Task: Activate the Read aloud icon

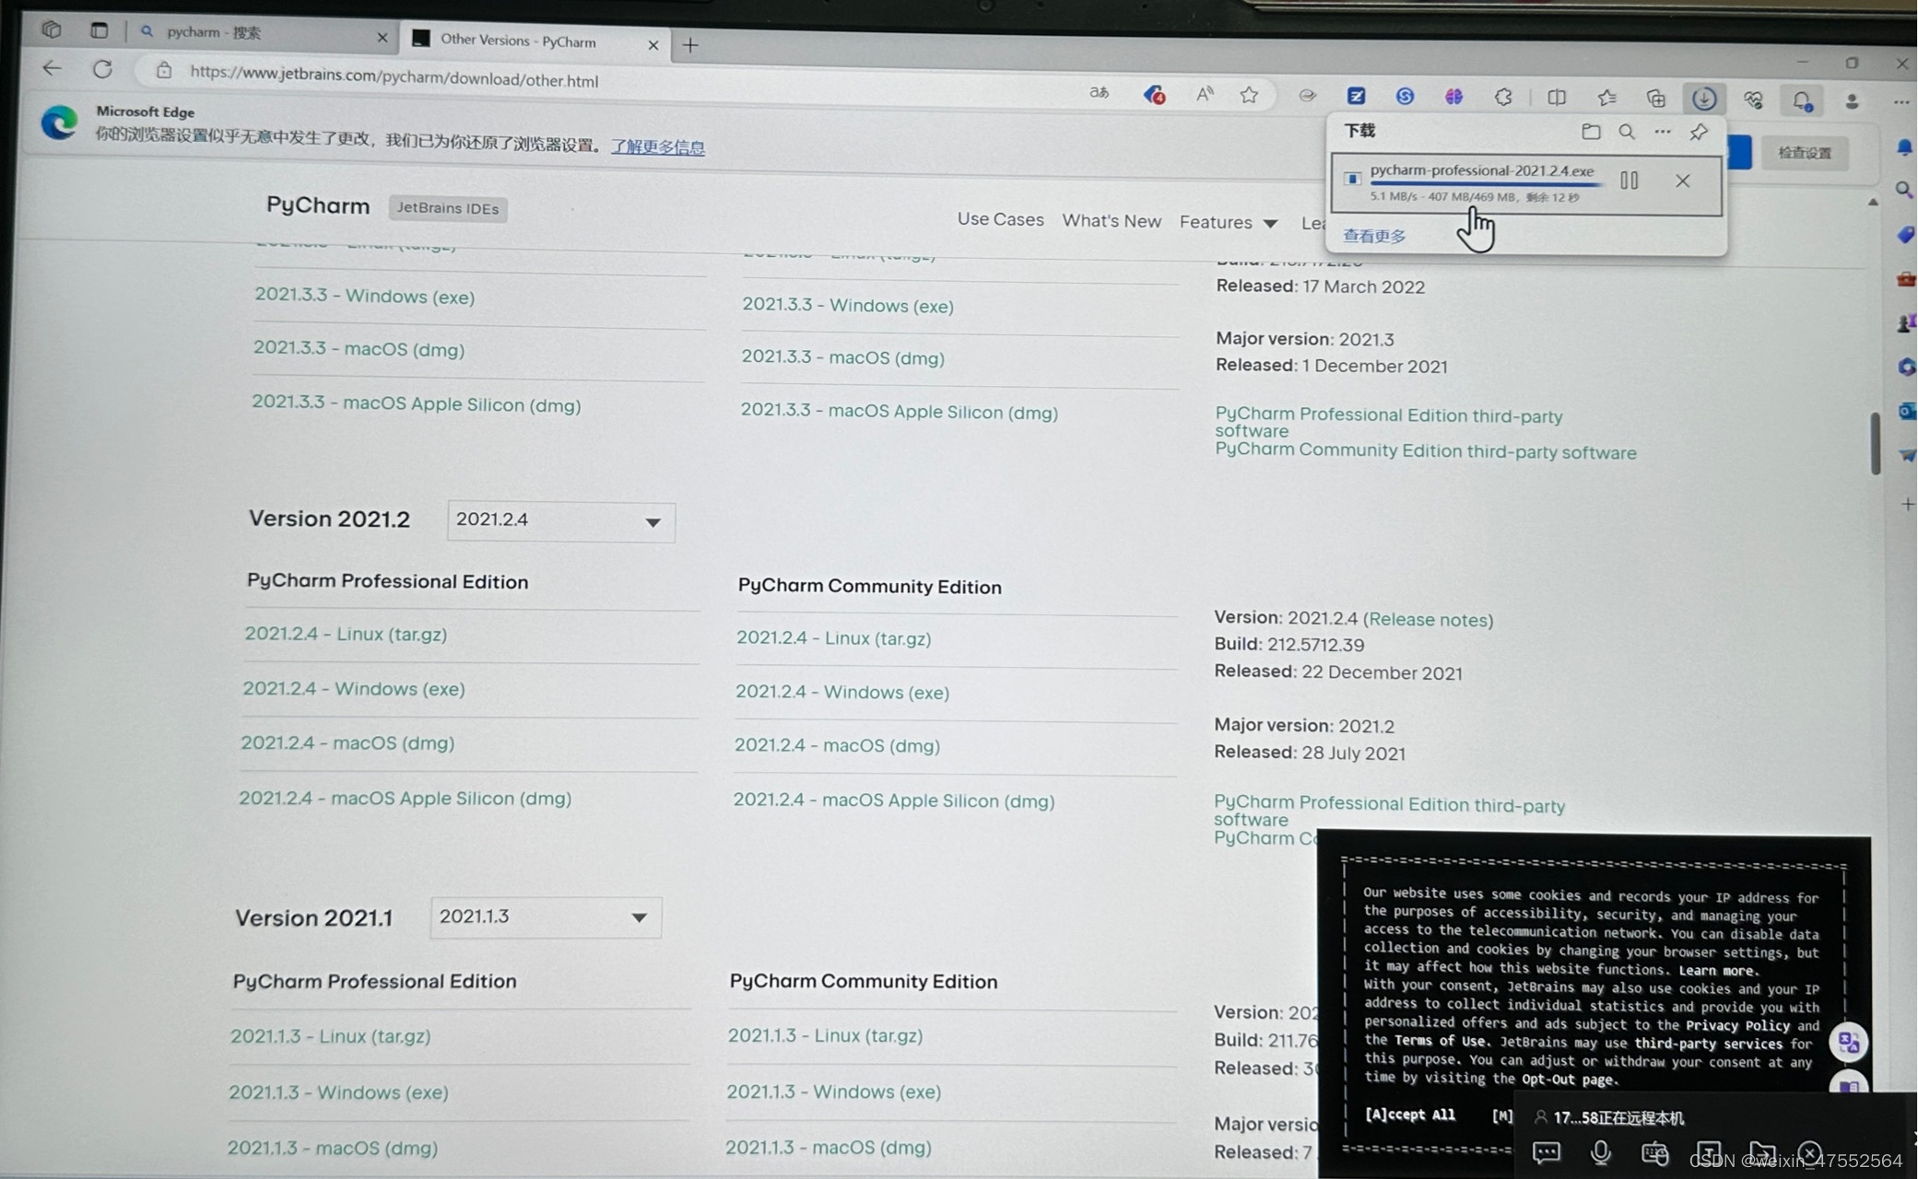Action: (1205, 94)
